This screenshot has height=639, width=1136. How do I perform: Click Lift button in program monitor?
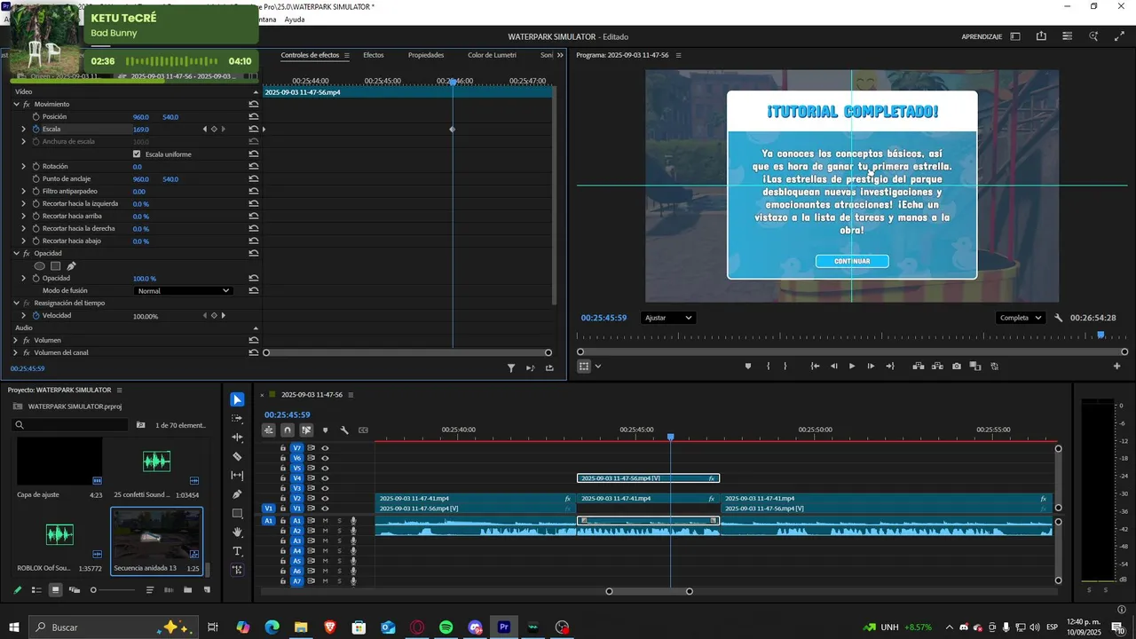click(919, 366)
